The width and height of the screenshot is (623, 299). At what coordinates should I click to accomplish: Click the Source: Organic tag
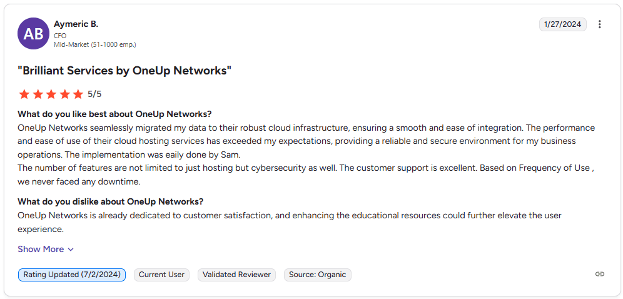coord(318,275)
